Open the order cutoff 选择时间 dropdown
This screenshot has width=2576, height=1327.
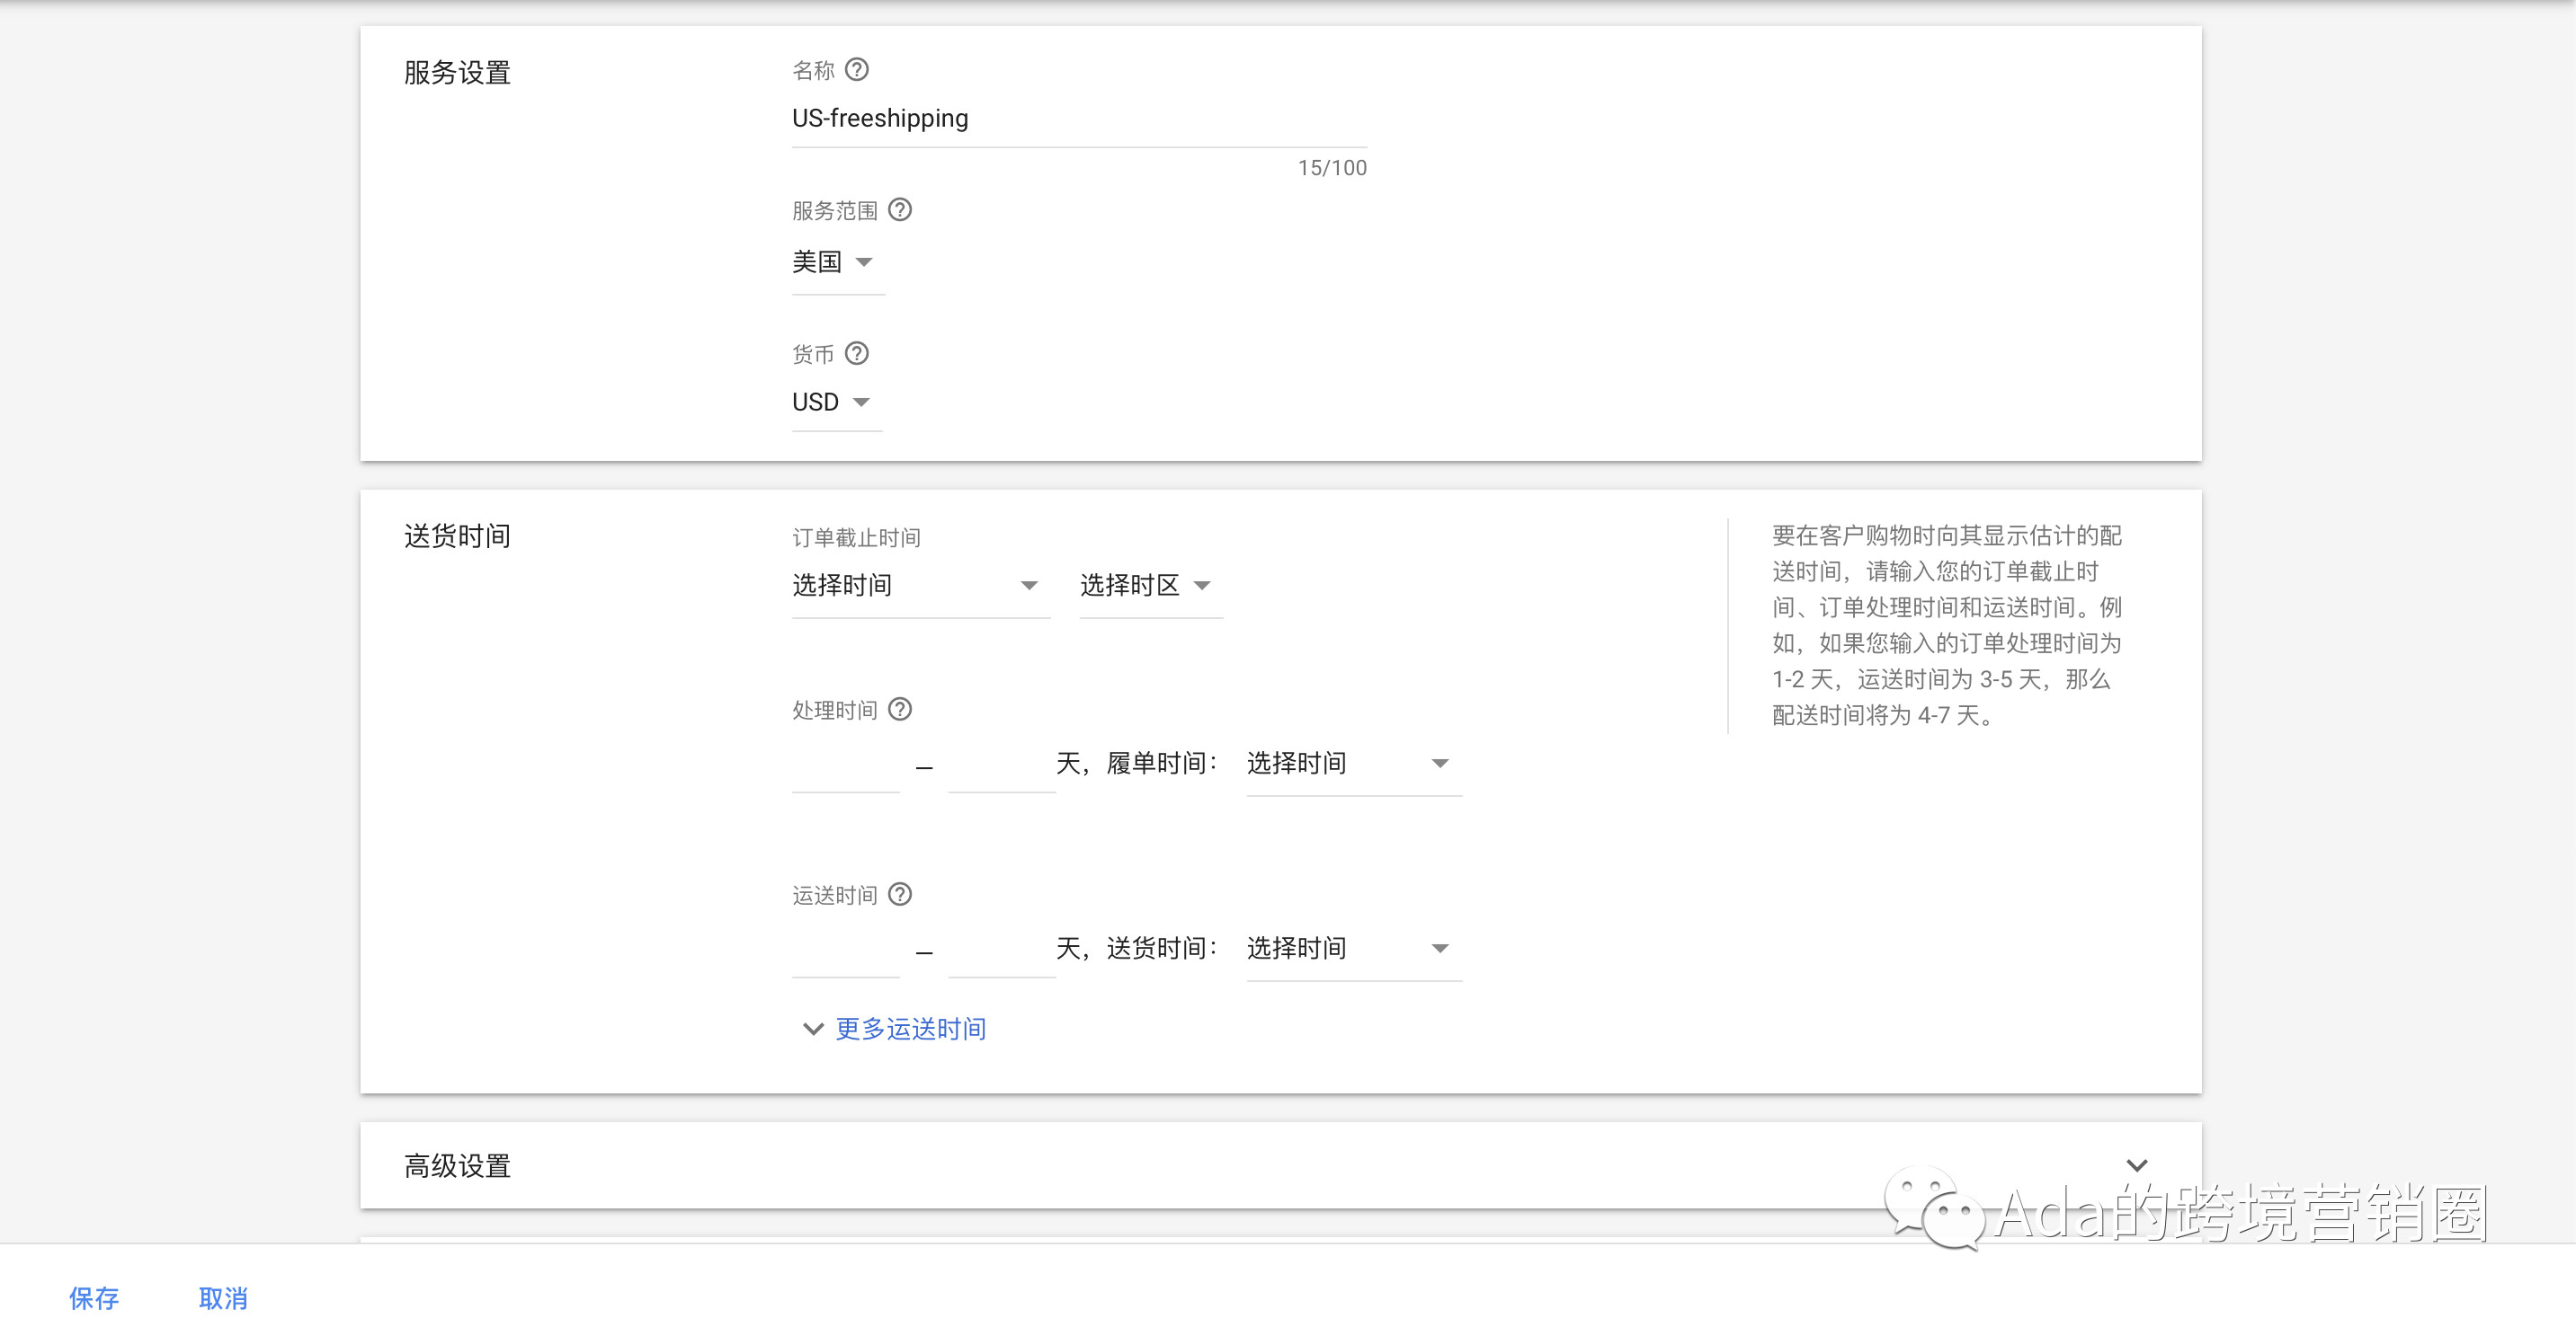(x=919, y=586)
